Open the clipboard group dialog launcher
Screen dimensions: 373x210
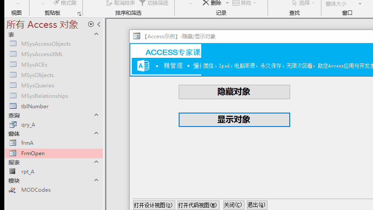tap(79, 14)
